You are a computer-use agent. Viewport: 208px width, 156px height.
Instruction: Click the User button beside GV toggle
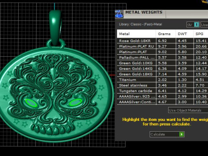coord(204,25)
